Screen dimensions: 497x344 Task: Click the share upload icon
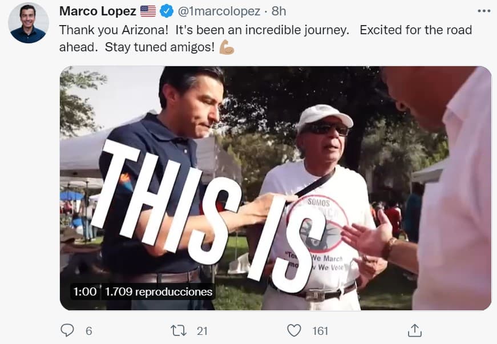tap(415, 330)
